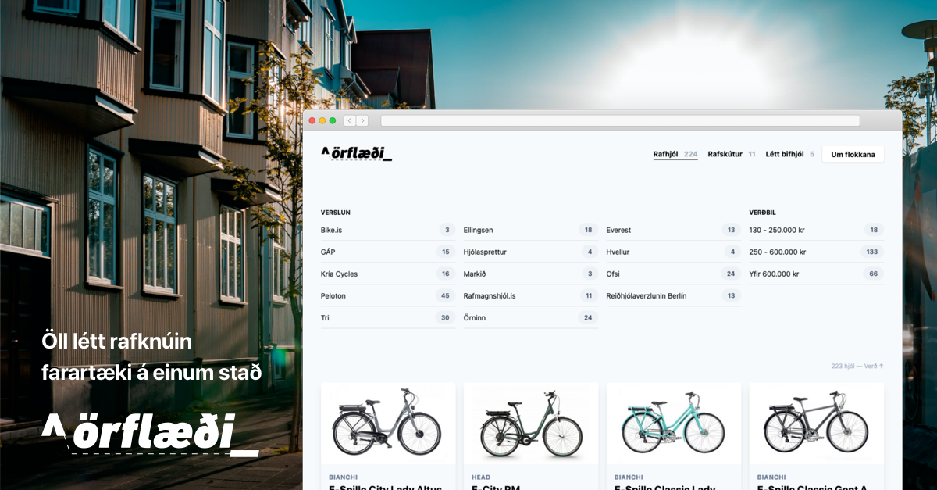Open the E-Spillo Classic Gent bike image

[x=816, y=422]
